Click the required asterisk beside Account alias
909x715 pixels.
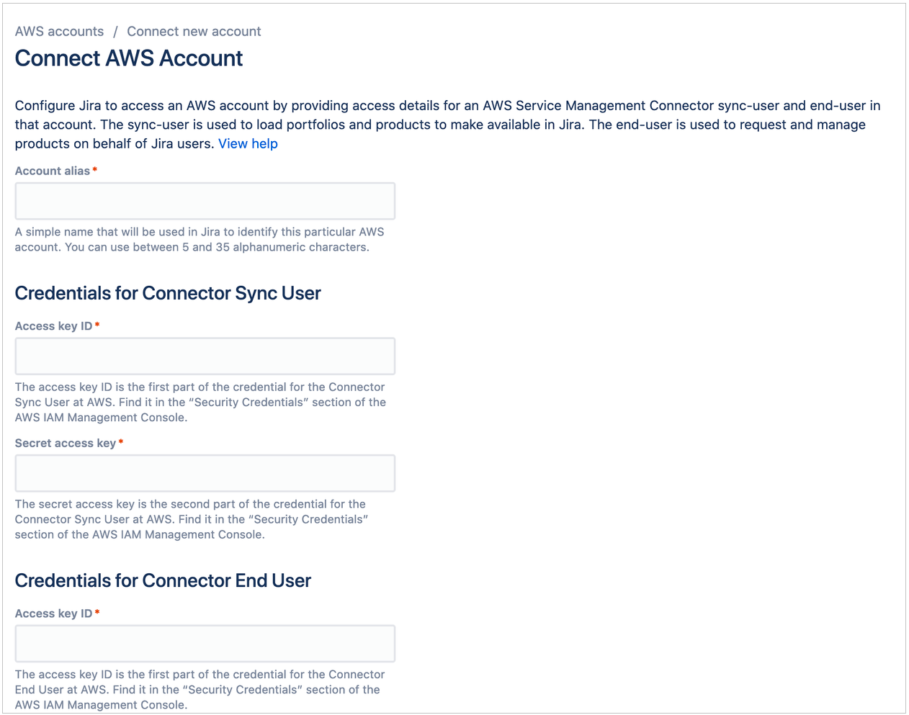pyautogui.click(x=94, y=169)
